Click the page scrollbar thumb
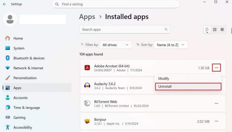The width and height of the screenshot is (232, 132). coord(231,31)
